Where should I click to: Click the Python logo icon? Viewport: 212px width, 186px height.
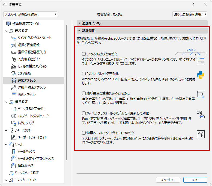201,75
